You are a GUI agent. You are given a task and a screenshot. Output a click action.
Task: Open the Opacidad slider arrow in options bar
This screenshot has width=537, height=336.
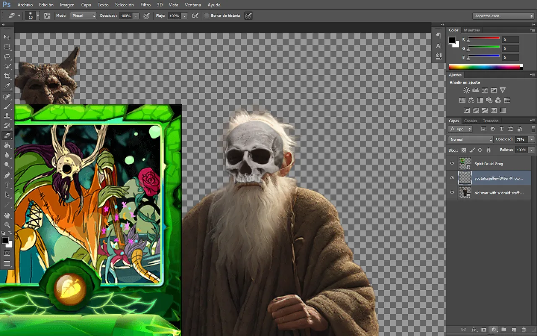click(136, 16)
